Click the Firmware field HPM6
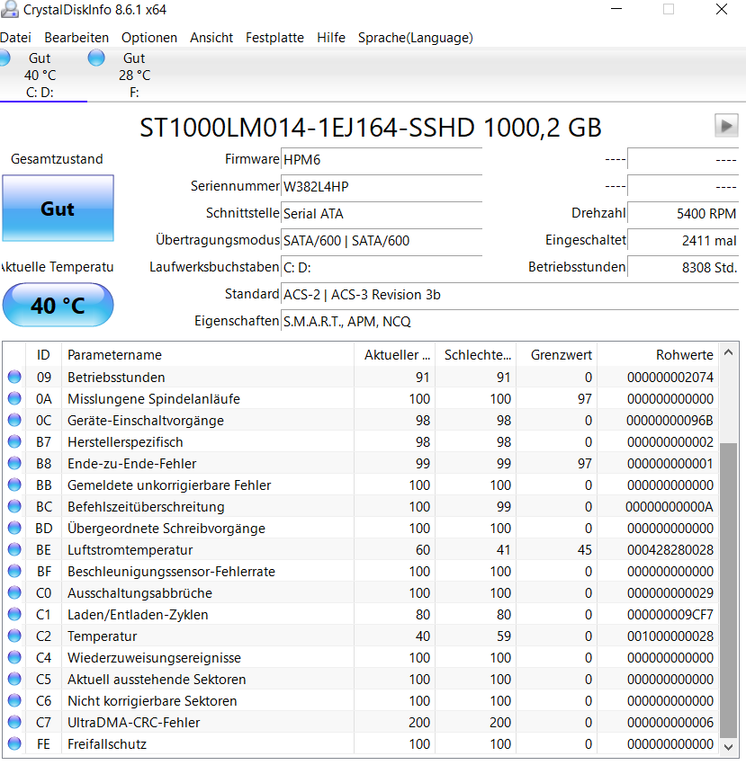This screenshot has width=746, height=765. tap(382, 160)
